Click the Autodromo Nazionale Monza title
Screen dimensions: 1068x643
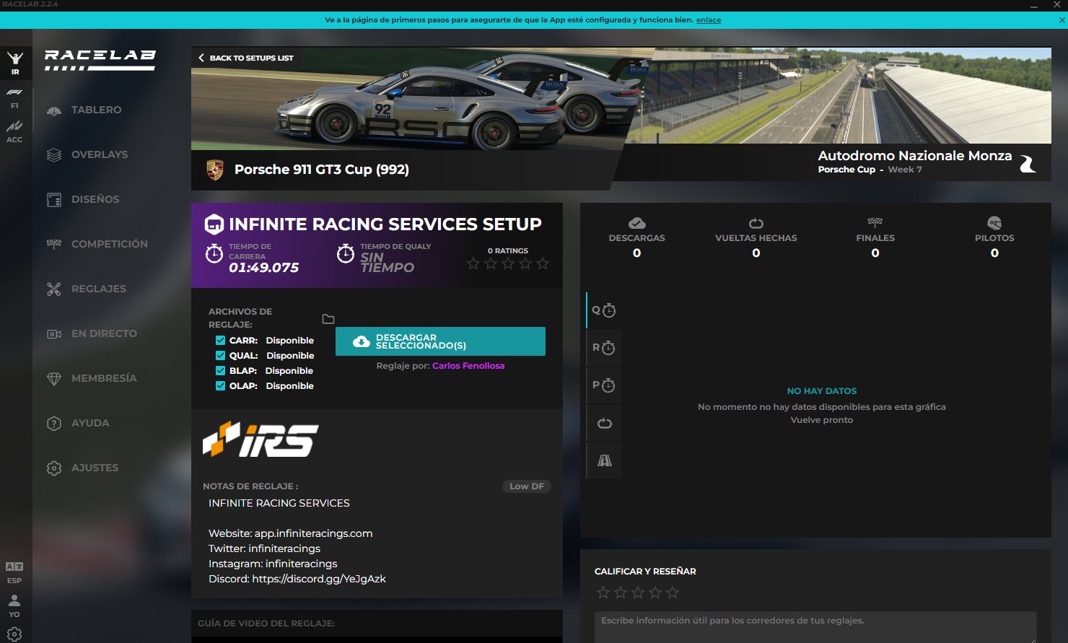(x=914, y=156)
